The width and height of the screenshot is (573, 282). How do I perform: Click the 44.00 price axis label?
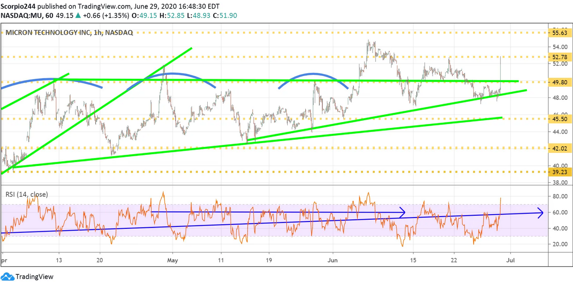click(x=559, y=131)
